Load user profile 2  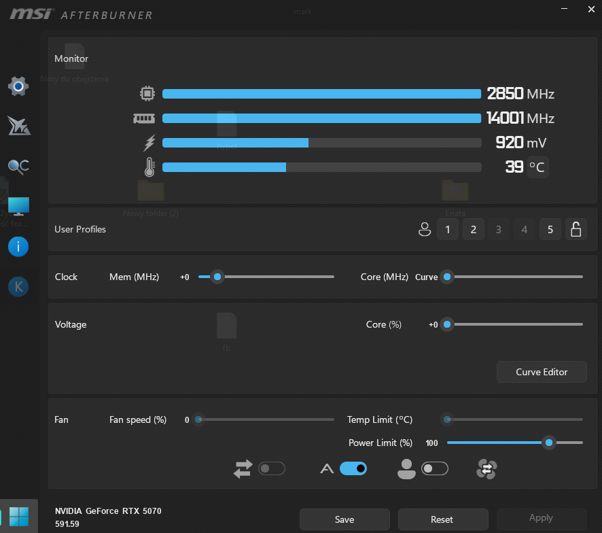click(x=473, y=229)
